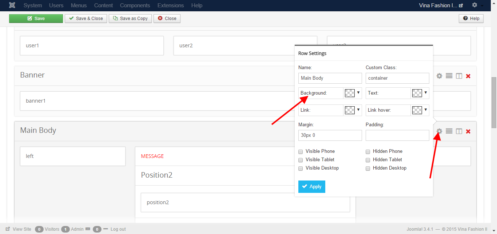Click the Save & Close button
497x234 pixels.
tap(86, 19)
